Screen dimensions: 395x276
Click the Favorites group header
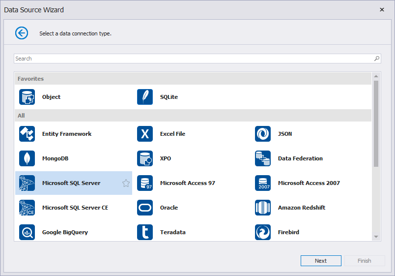(193, 78)
